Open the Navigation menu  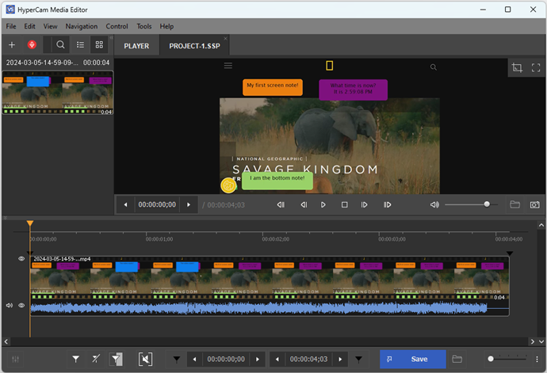[82, 26]
